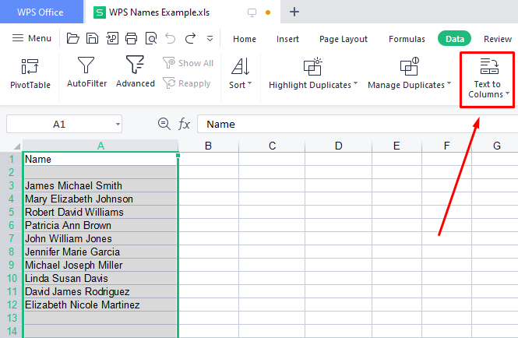The width and height of the screenshot is (518, 338).
Task: Expand Manage Duplicates dropdown arrow
Action: coord(449,83)
